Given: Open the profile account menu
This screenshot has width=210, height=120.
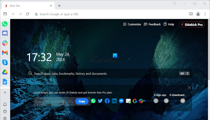Looking at the screenshot, I should pyautogui.click(x=198, y=14).
